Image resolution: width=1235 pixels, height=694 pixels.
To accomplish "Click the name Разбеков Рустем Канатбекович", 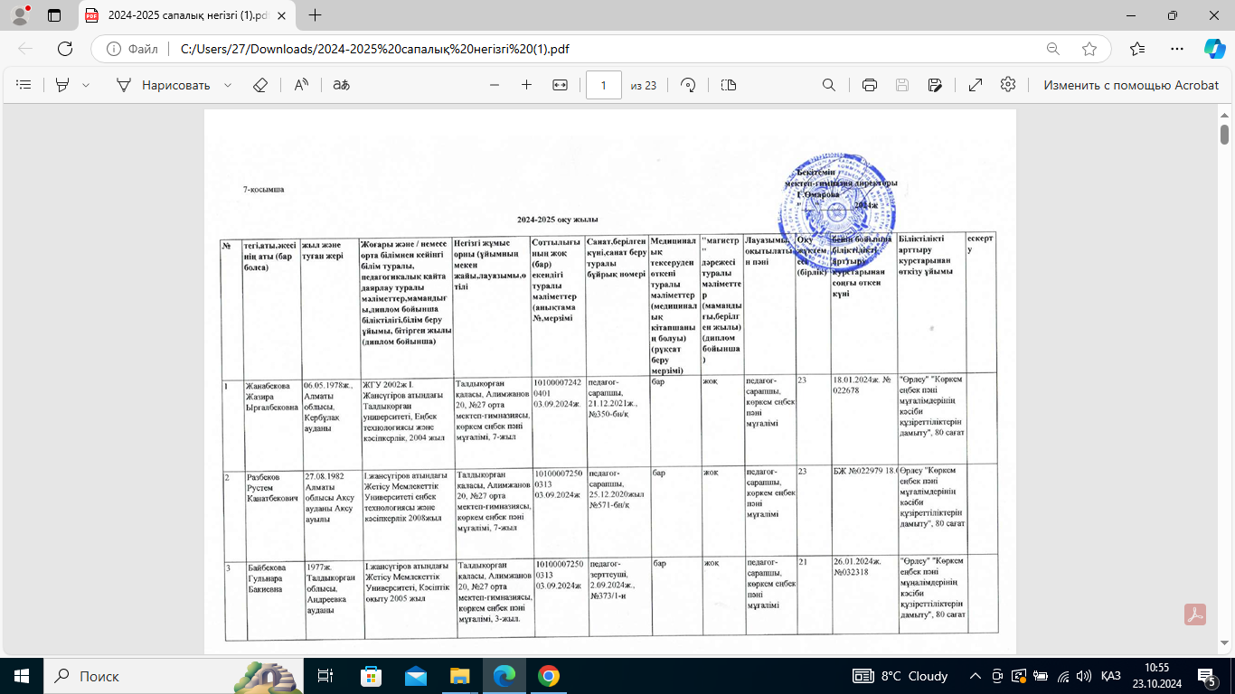I will (274, 488).
